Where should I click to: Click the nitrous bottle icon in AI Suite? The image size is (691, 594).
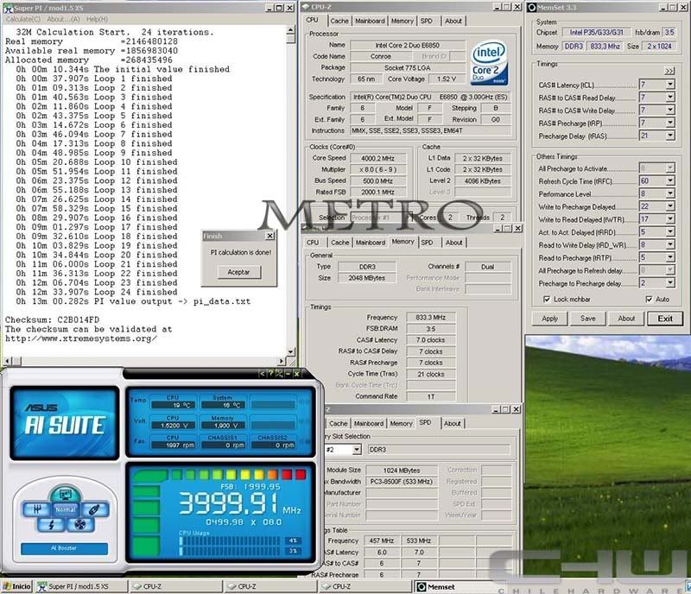coord(94,509)
